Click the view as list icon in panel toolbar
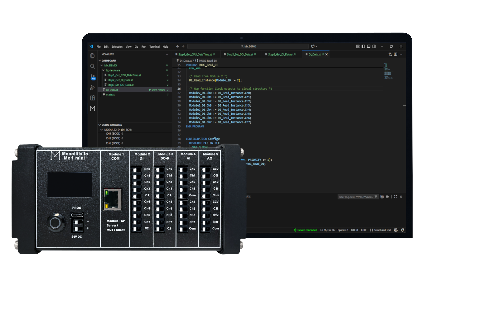Image resolution: width=479 pixels, height=319 pixels. point(387,197)
